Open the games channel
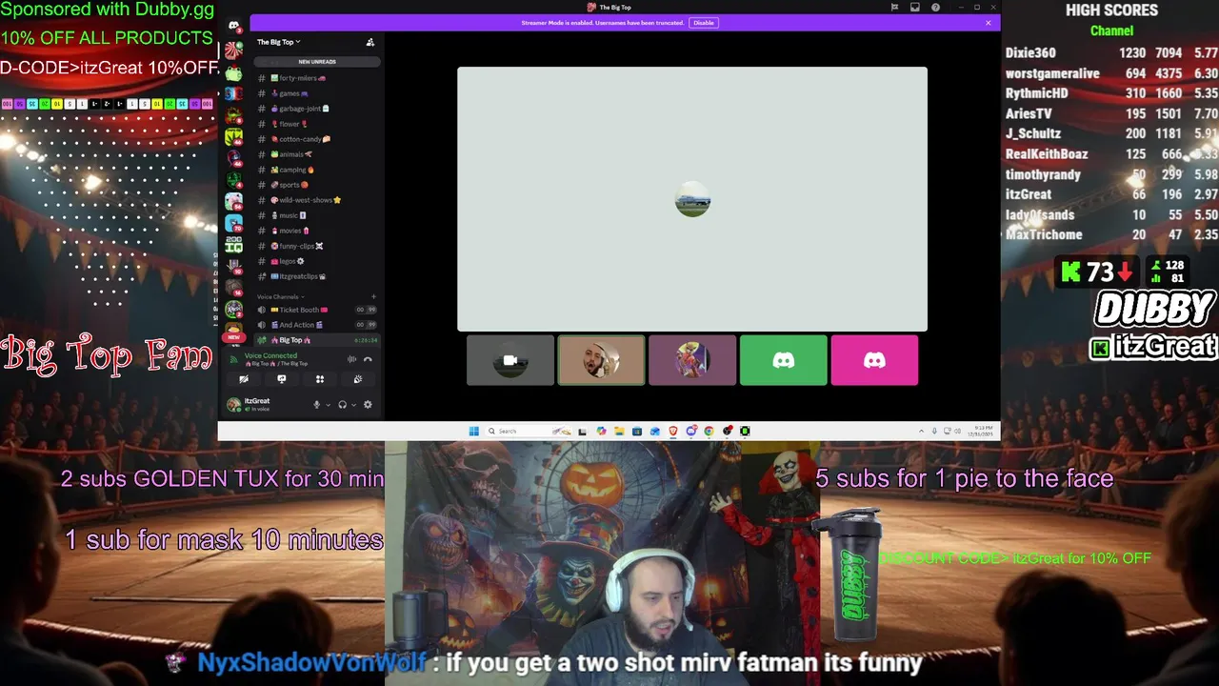The image size is (1219, 686). point(317,93)
